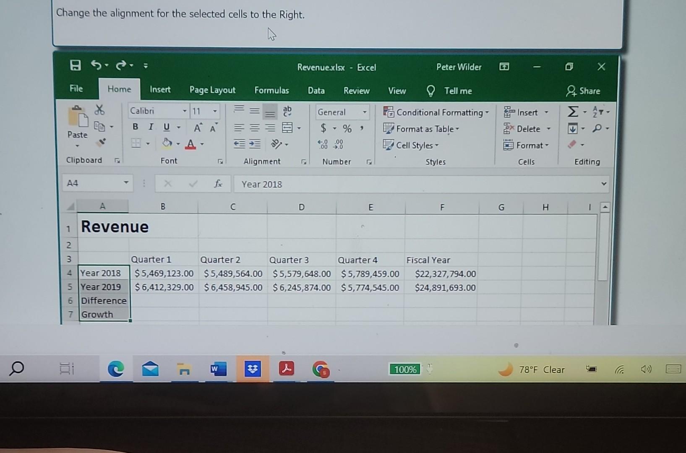Viewport: 686px width, 453px height.
Task: Click the Format cells button
Action: [526, 145]
